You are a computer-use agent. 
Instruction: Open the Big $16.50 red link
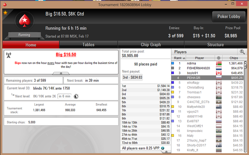[66, 55]
